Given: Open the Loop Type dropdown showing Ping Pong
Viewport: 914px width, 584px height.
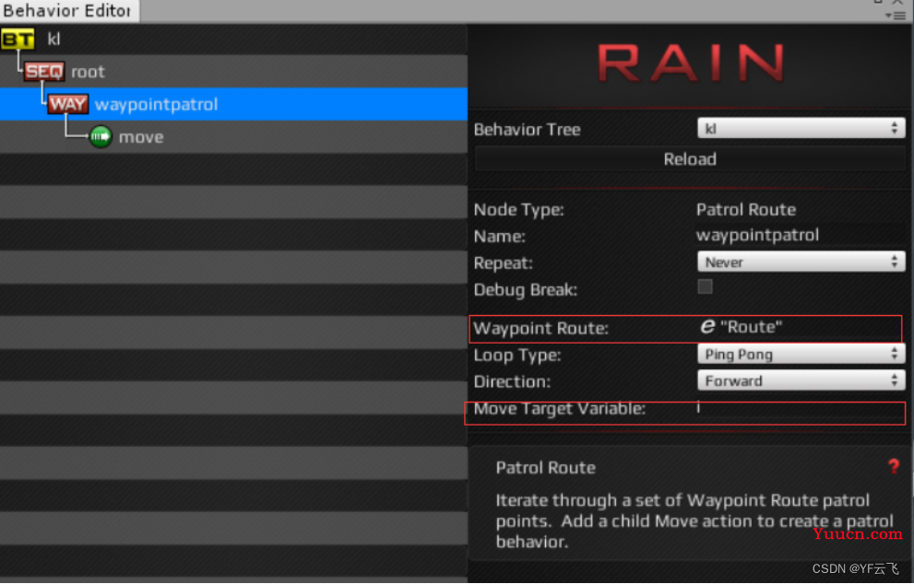Looking at the screenshot, I should point(801,354).
